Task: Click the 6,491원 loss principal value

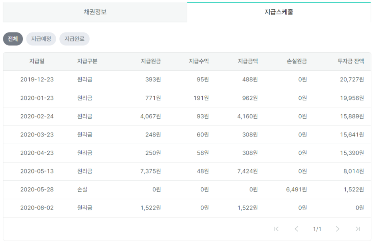Action: tap(296, 189)
